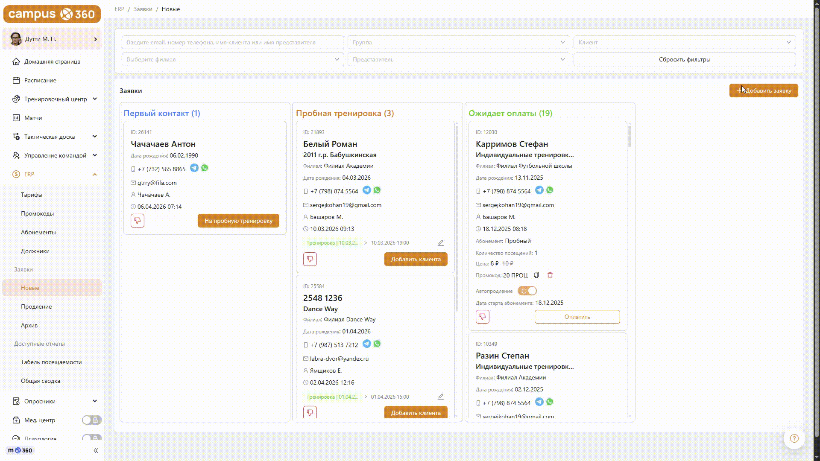The width and height of the screenshot is (820, 461).
Task: Click Сбросить фильтры button
Action: click(685, 59)
